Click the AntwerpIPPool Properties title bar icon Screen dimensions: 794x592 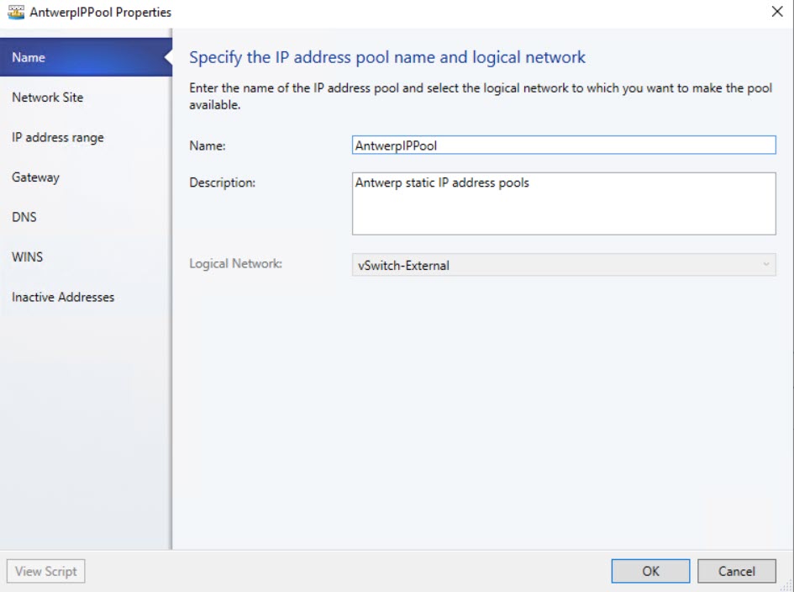[15, 12]
